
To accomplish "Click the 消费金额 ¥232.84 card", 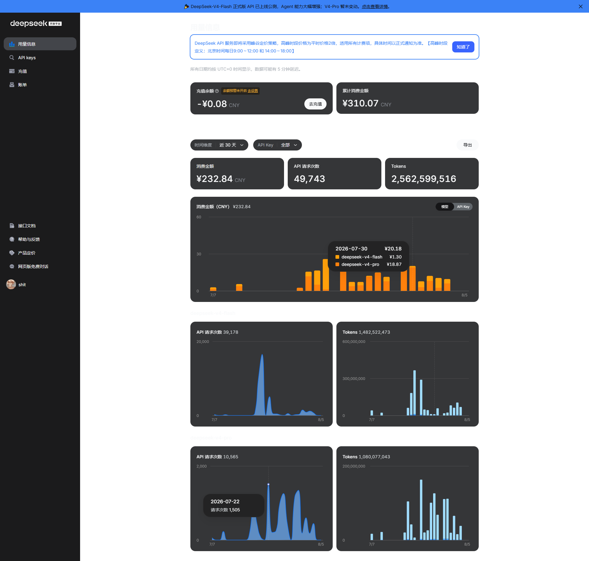I will pyautogui.click(x=237, y=174).
